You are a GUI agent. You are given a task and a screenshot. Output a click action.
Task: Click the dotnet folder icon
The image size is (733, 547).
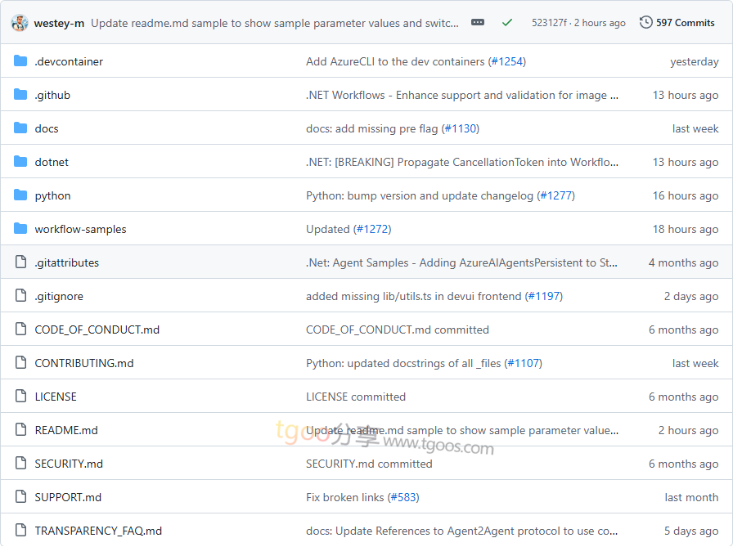[x=20, y=162]
